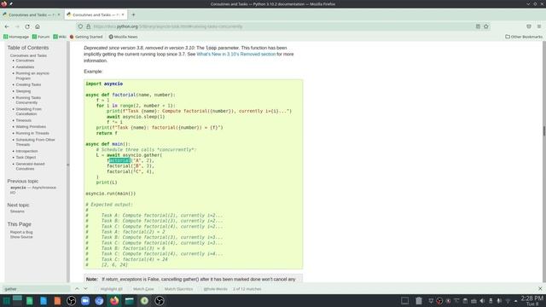Viewport: 546px width, 307px height.
Task: Close the active Coroutines and Tasks tab
Action: (123, 14)
